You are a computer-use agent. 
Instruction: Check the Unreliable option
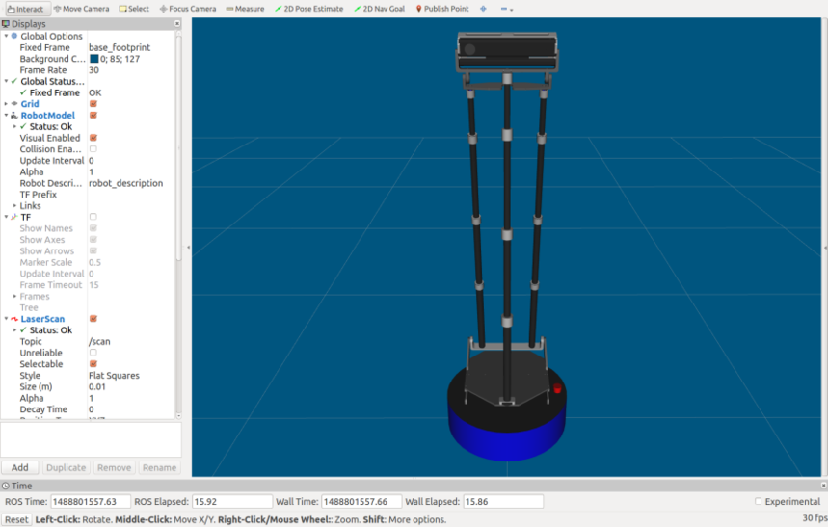coord(93,353)
